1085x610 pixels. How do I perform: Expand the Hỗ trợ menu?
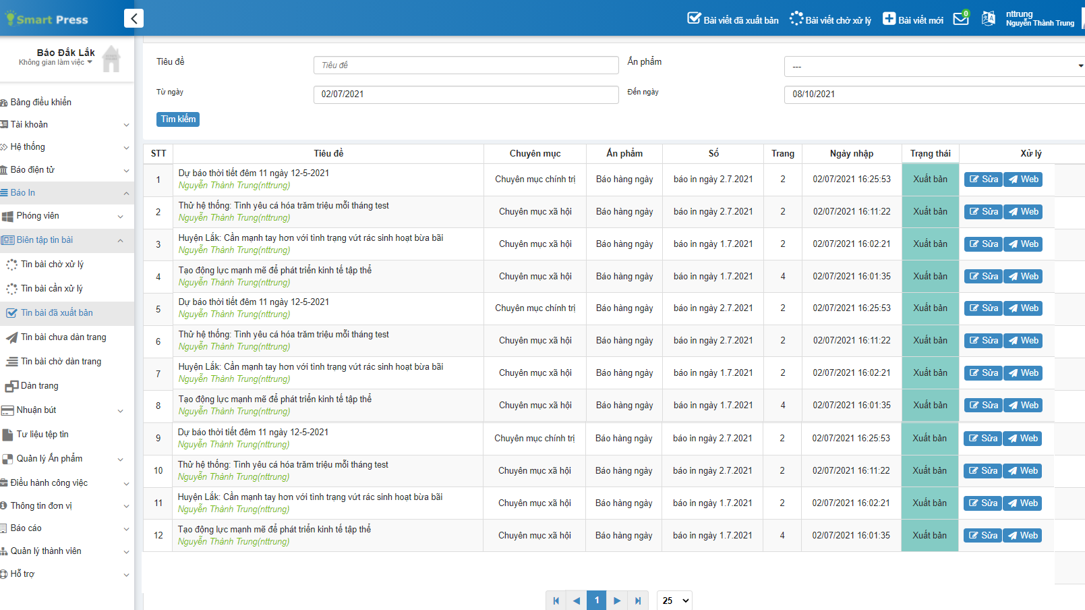click(x=65, y=574)
